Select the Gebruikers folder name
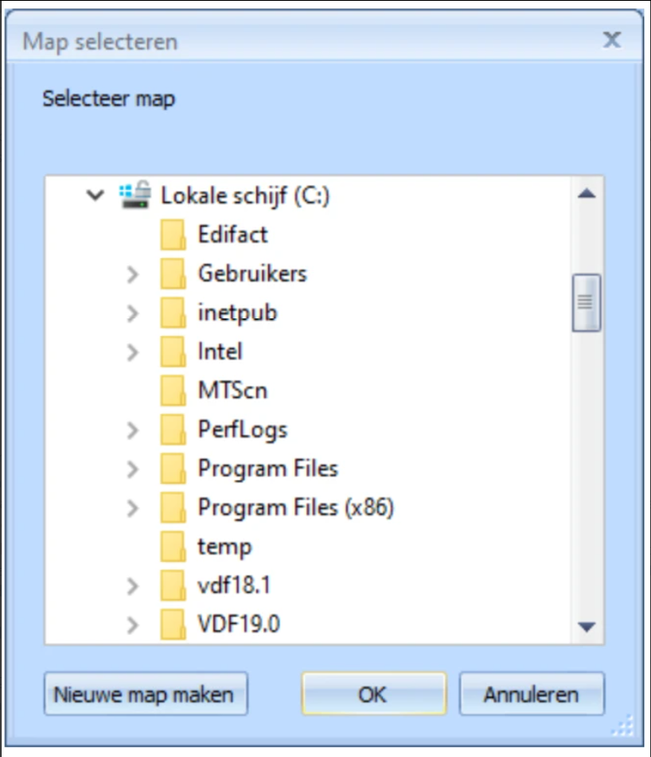 pyautogui.click(x=252, y=274)
